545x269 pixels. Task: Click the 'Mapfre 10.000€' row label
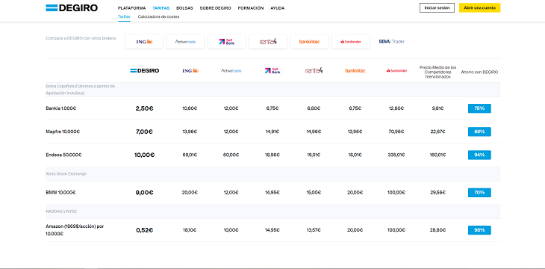pos(63,132)
